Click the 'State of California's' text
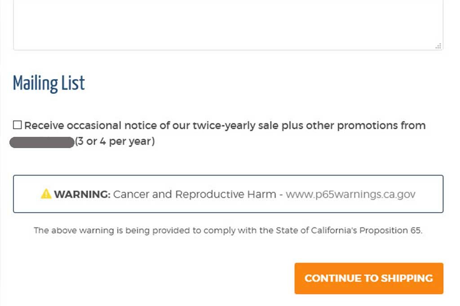Image resolution: width=460 pixels, height=306 pixels. pyautogui.click(x=316, y=230)
